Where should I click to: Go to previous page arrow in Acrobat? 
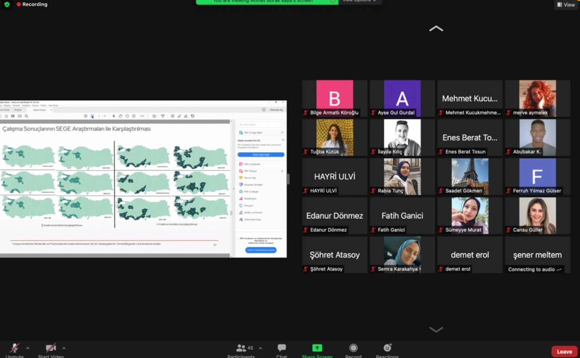coord(86,116)
